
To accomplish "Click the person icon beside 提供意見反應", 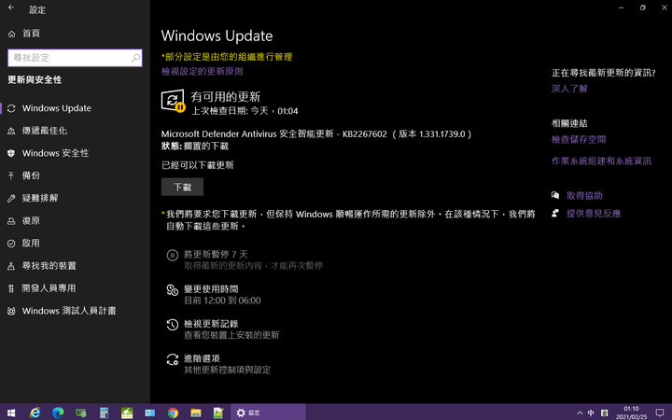I will pos(555,213).
